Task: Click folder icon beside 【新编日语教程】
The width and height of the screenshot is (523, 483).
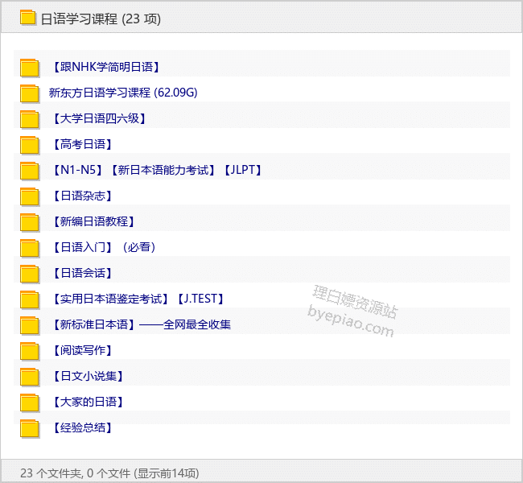Action: (29, 222)
